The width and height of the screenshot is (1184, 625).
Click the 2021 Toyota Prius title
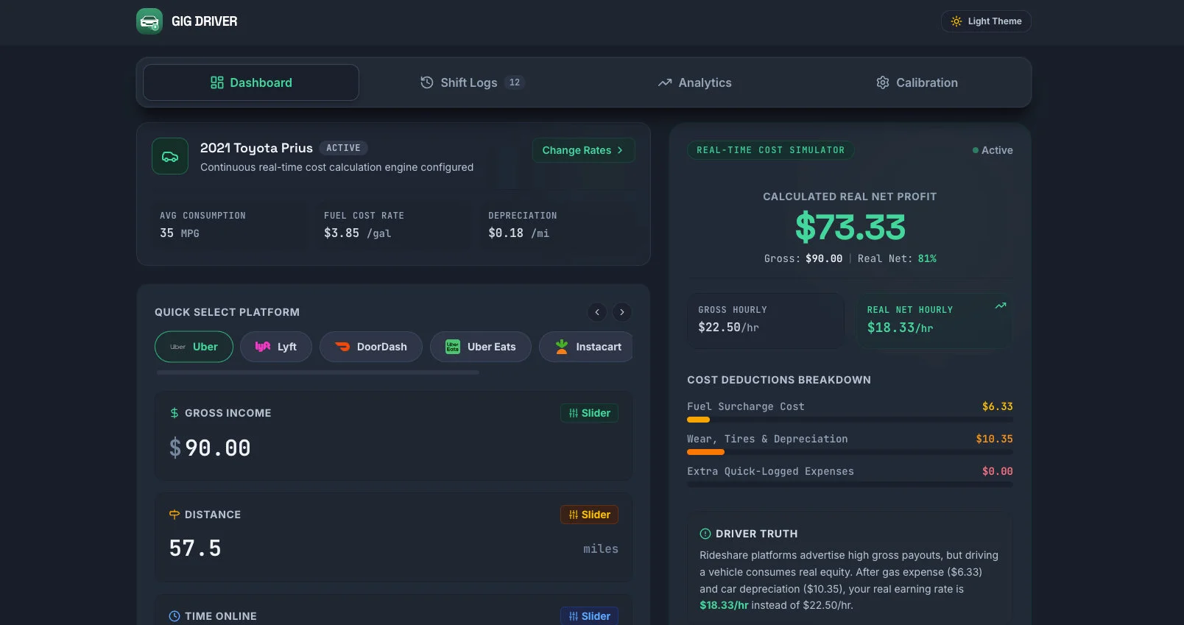[256, 148]
